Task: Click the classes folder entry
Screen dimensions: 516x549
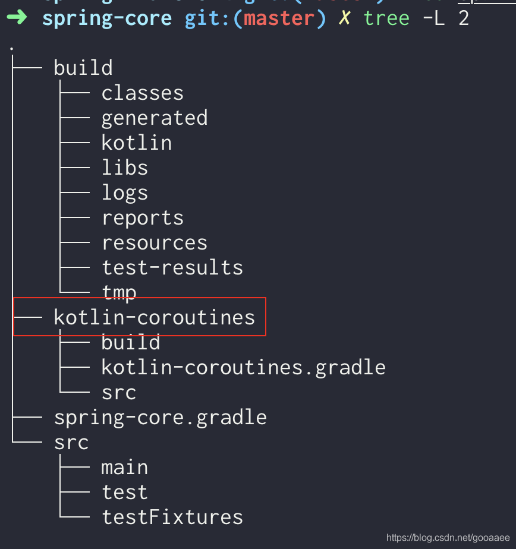Action: [x=142, y=93]
